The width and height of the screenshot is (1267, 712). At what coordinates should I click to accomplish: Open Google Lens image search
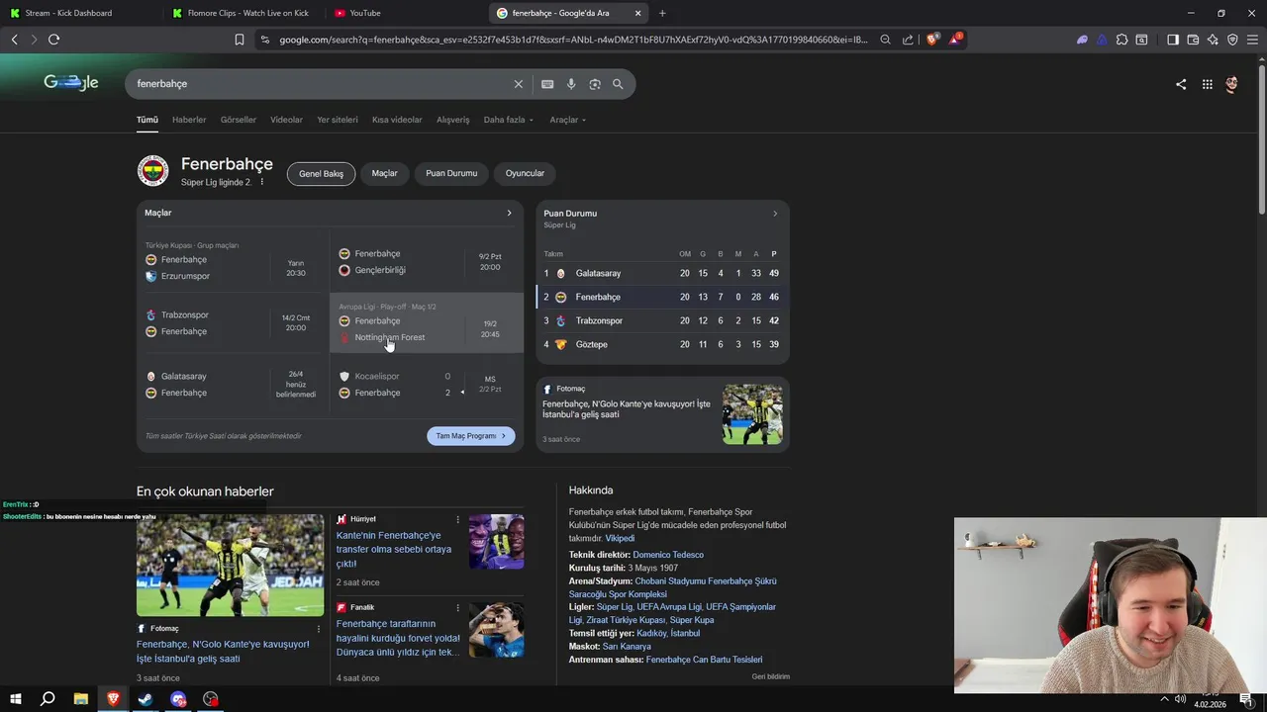pyautogui.click(x=595, y=84)
